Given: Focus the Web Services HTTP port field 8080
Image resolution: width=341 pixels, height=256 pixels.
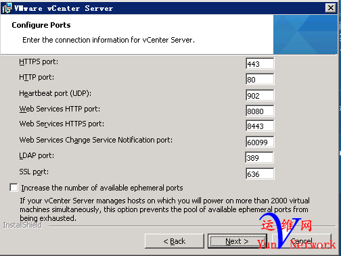Looking at the screenshot, I should [x=260, y=111].
